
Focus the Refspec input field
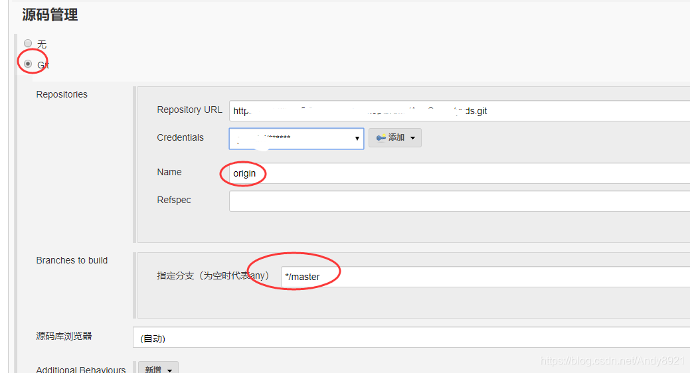(x=460, y=201)
